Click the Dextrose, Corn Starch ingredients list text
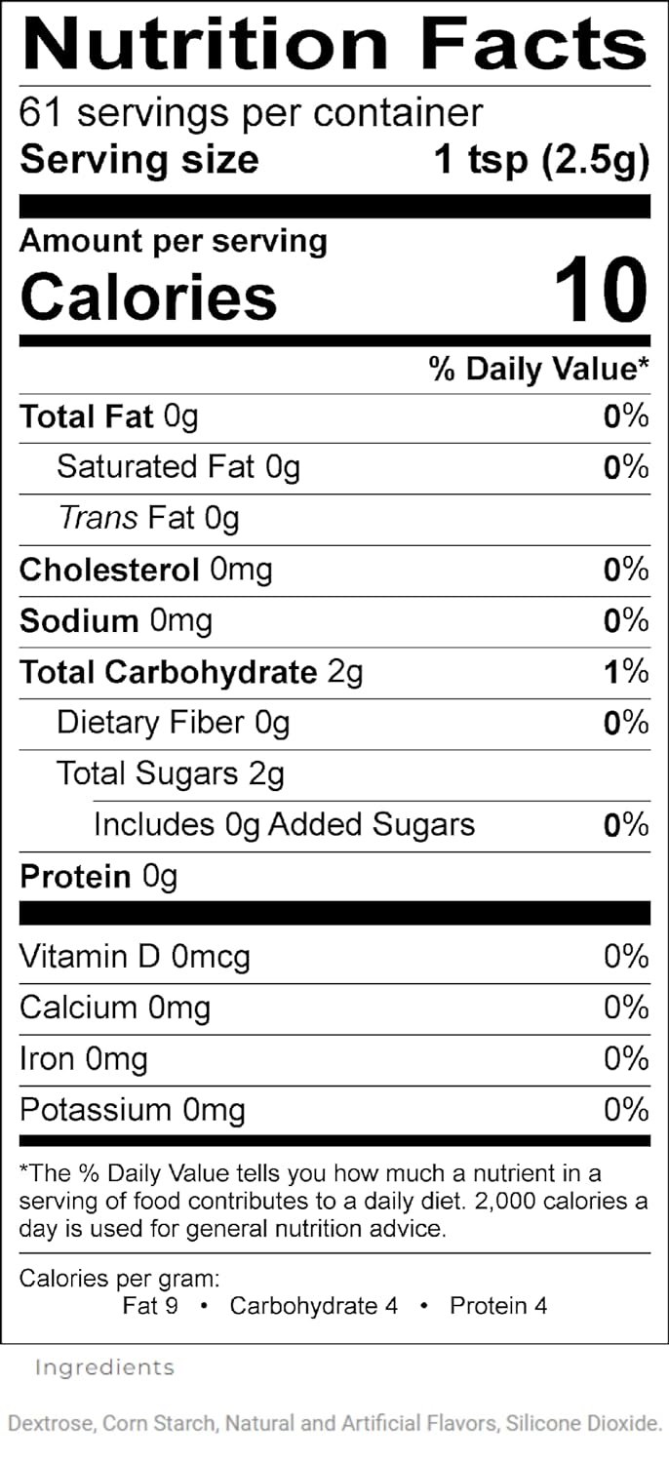669x1463 pixels. coord(334,1424)
